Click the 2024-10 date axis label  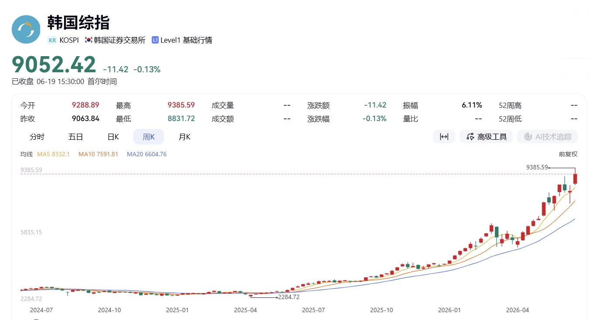pos(109,310)
